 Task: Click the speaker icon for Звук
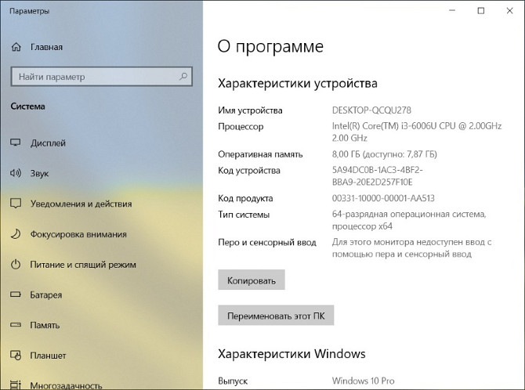[16, 173]
